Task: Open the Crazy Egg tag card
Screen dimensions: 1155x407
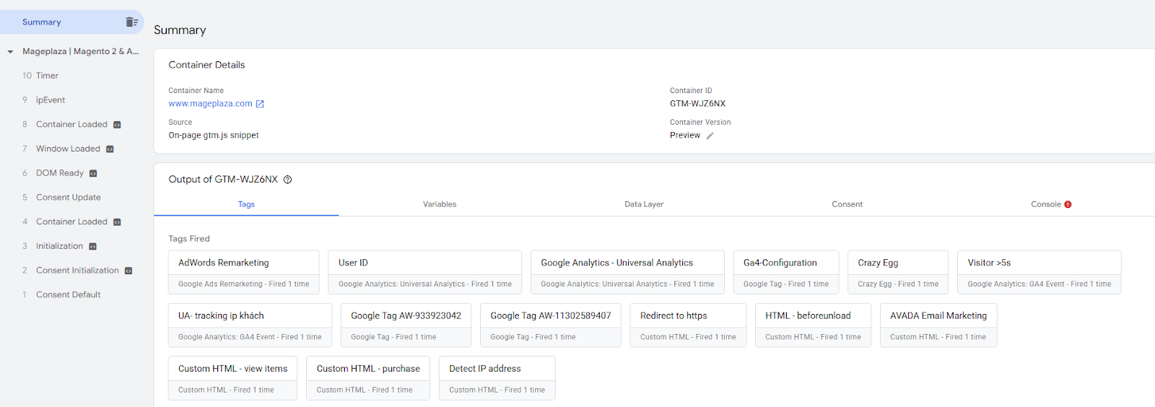Action: tap(897, 272)
